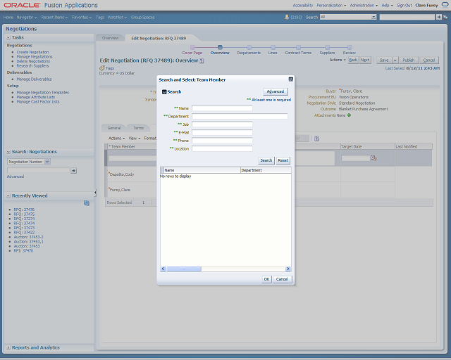The width and height of the screenshot is (451, 360).
Task: Open the Help menu
Action: [387, 5]
